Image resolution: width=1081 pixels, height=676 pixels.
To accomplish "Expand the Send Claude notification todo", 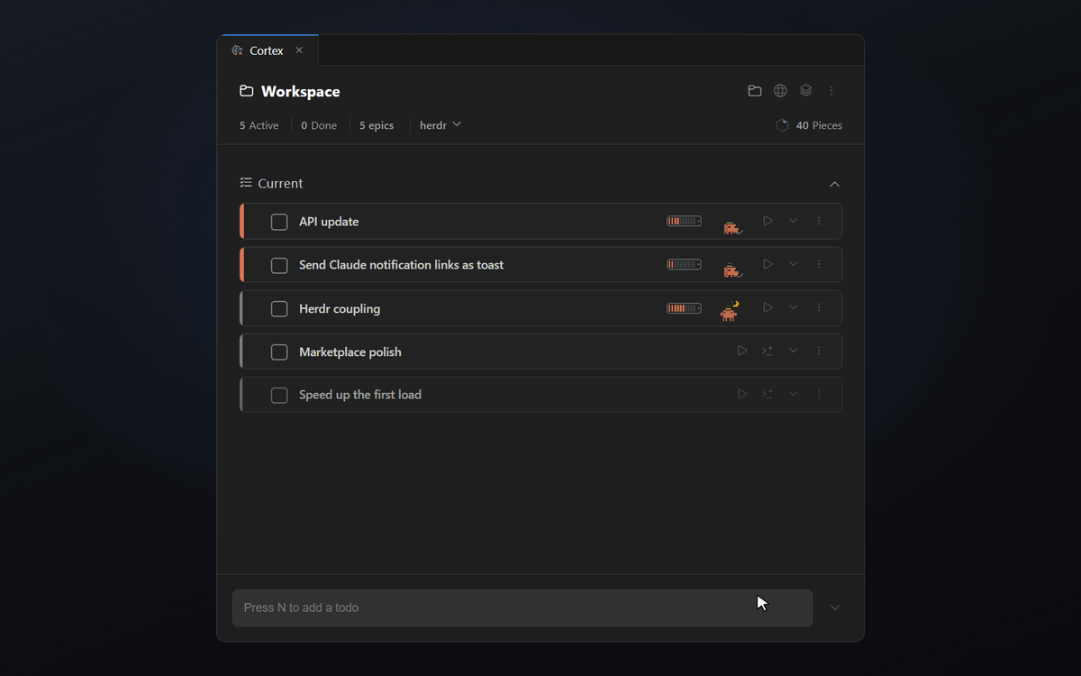I will (793, 264).
